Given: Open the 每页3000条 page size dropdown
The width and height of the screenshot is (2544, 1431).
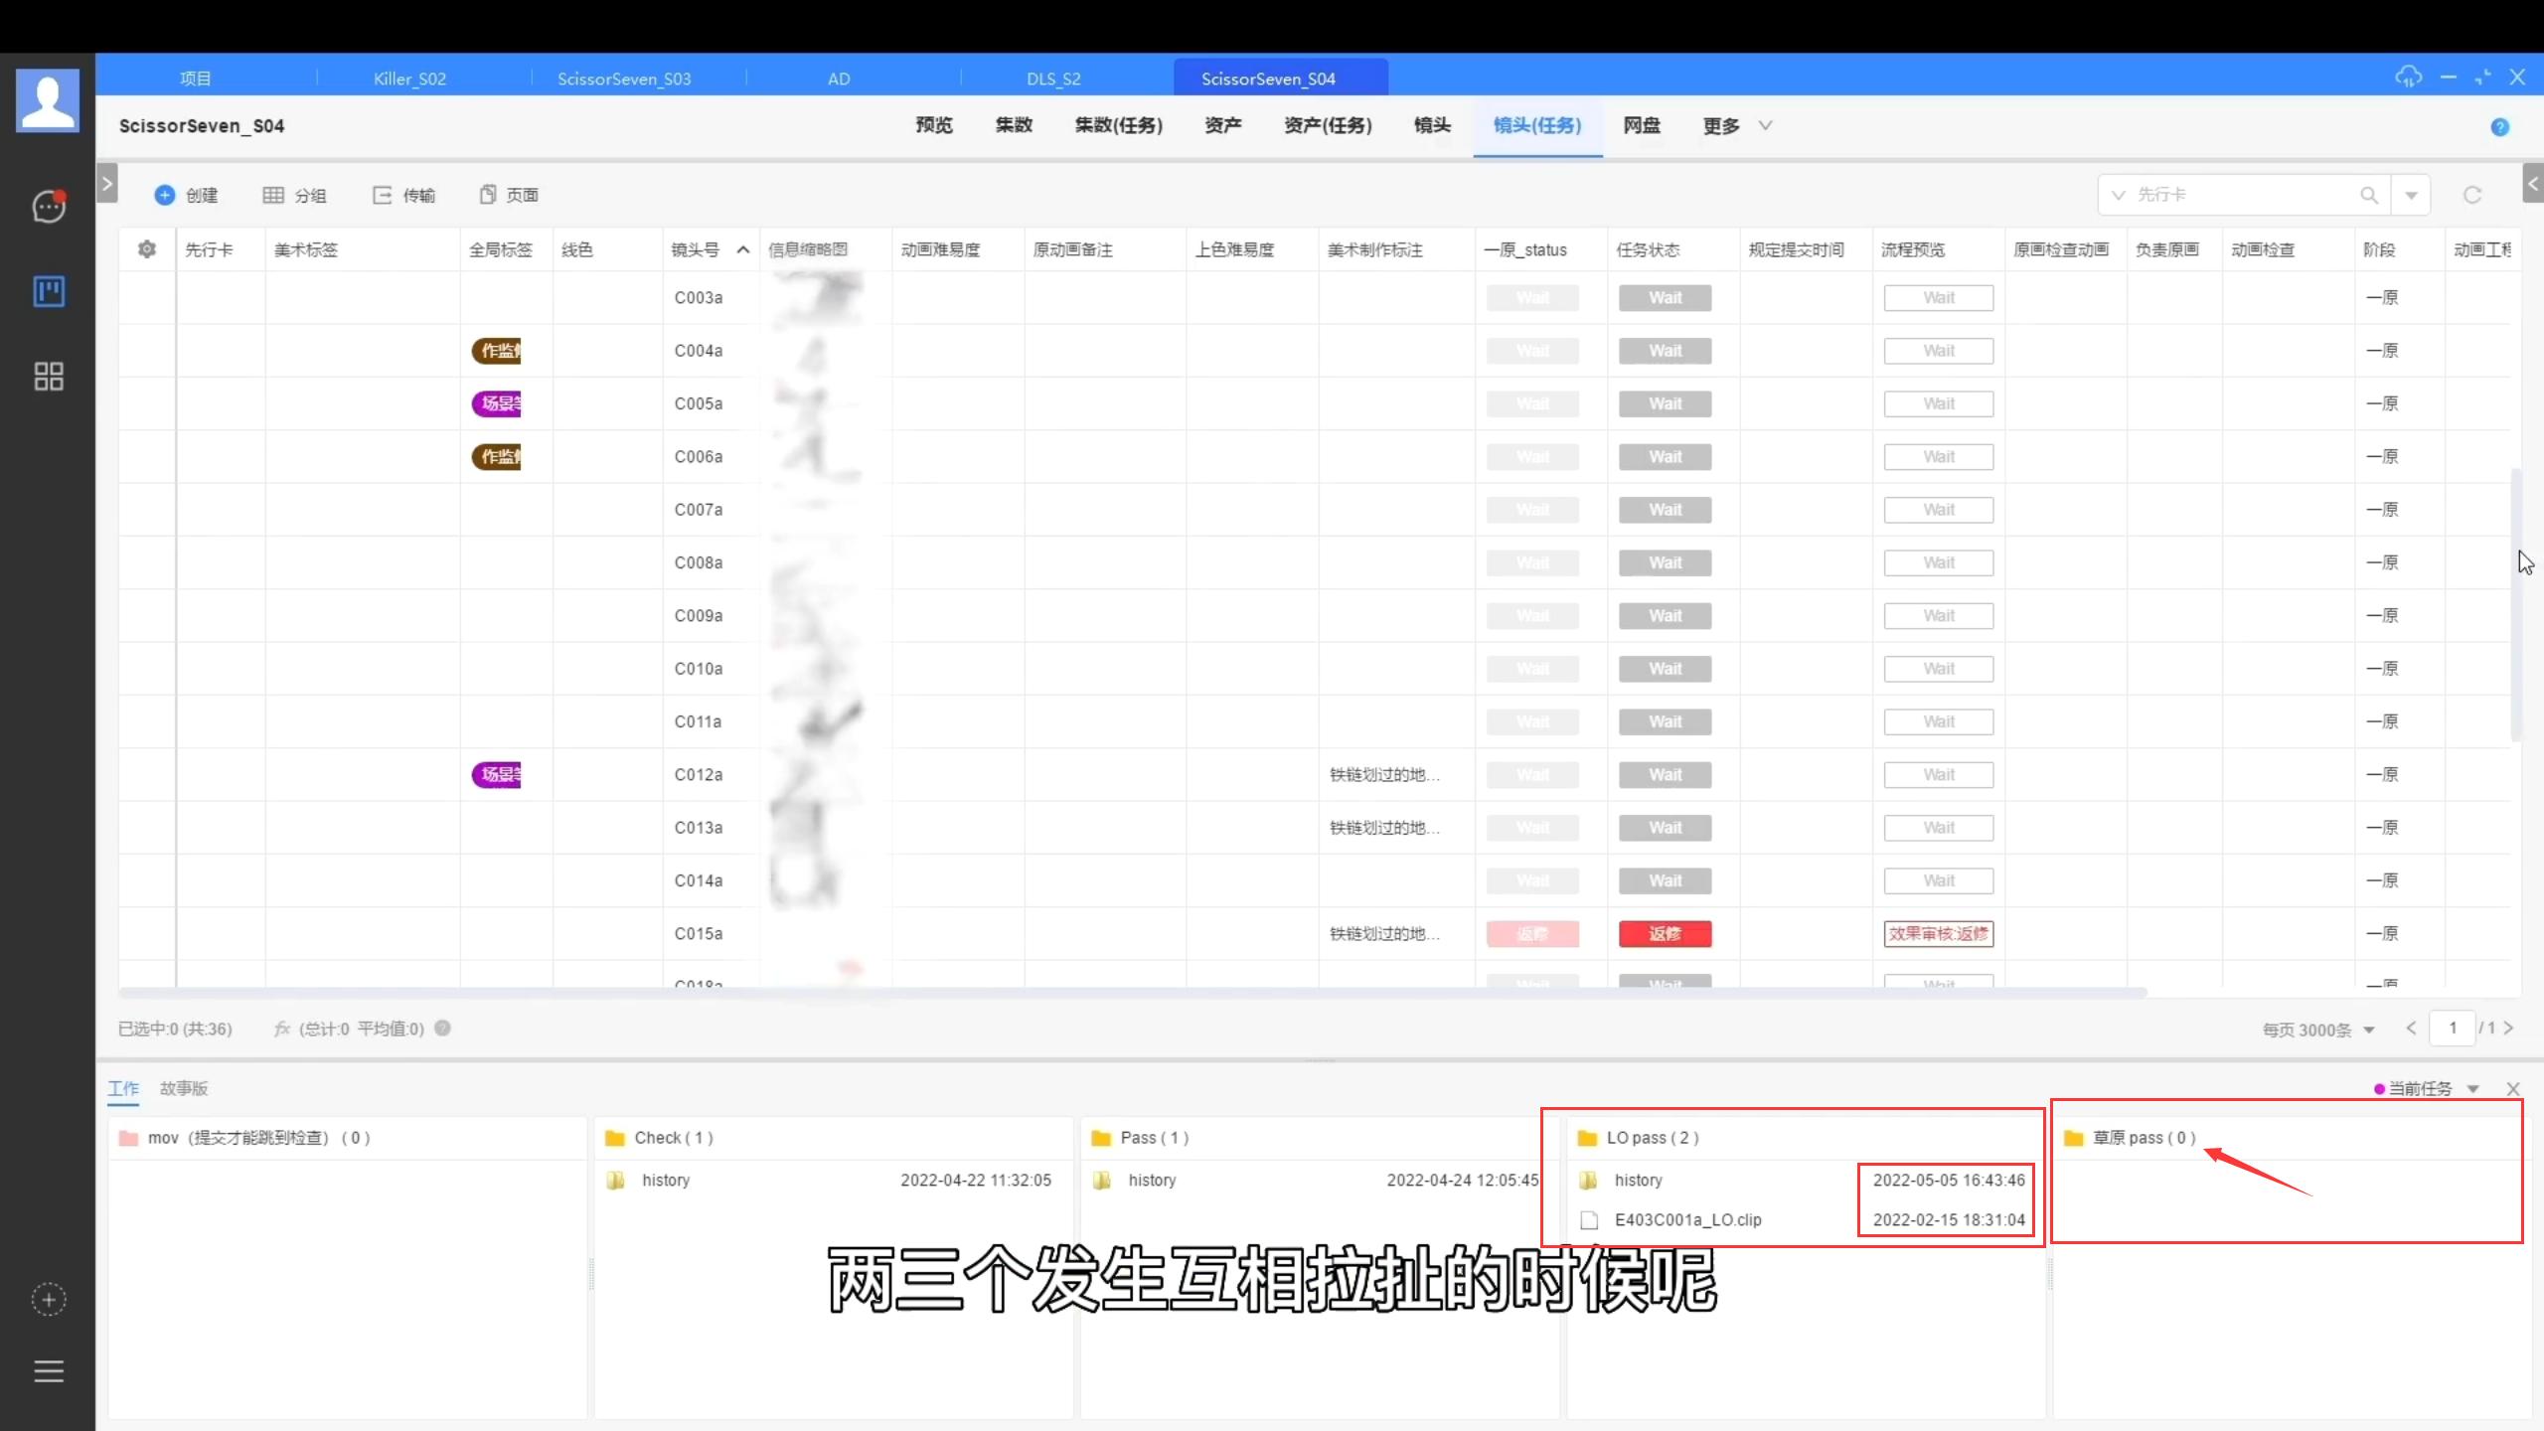Looking at the screenshot, I should (2315, 1030).
